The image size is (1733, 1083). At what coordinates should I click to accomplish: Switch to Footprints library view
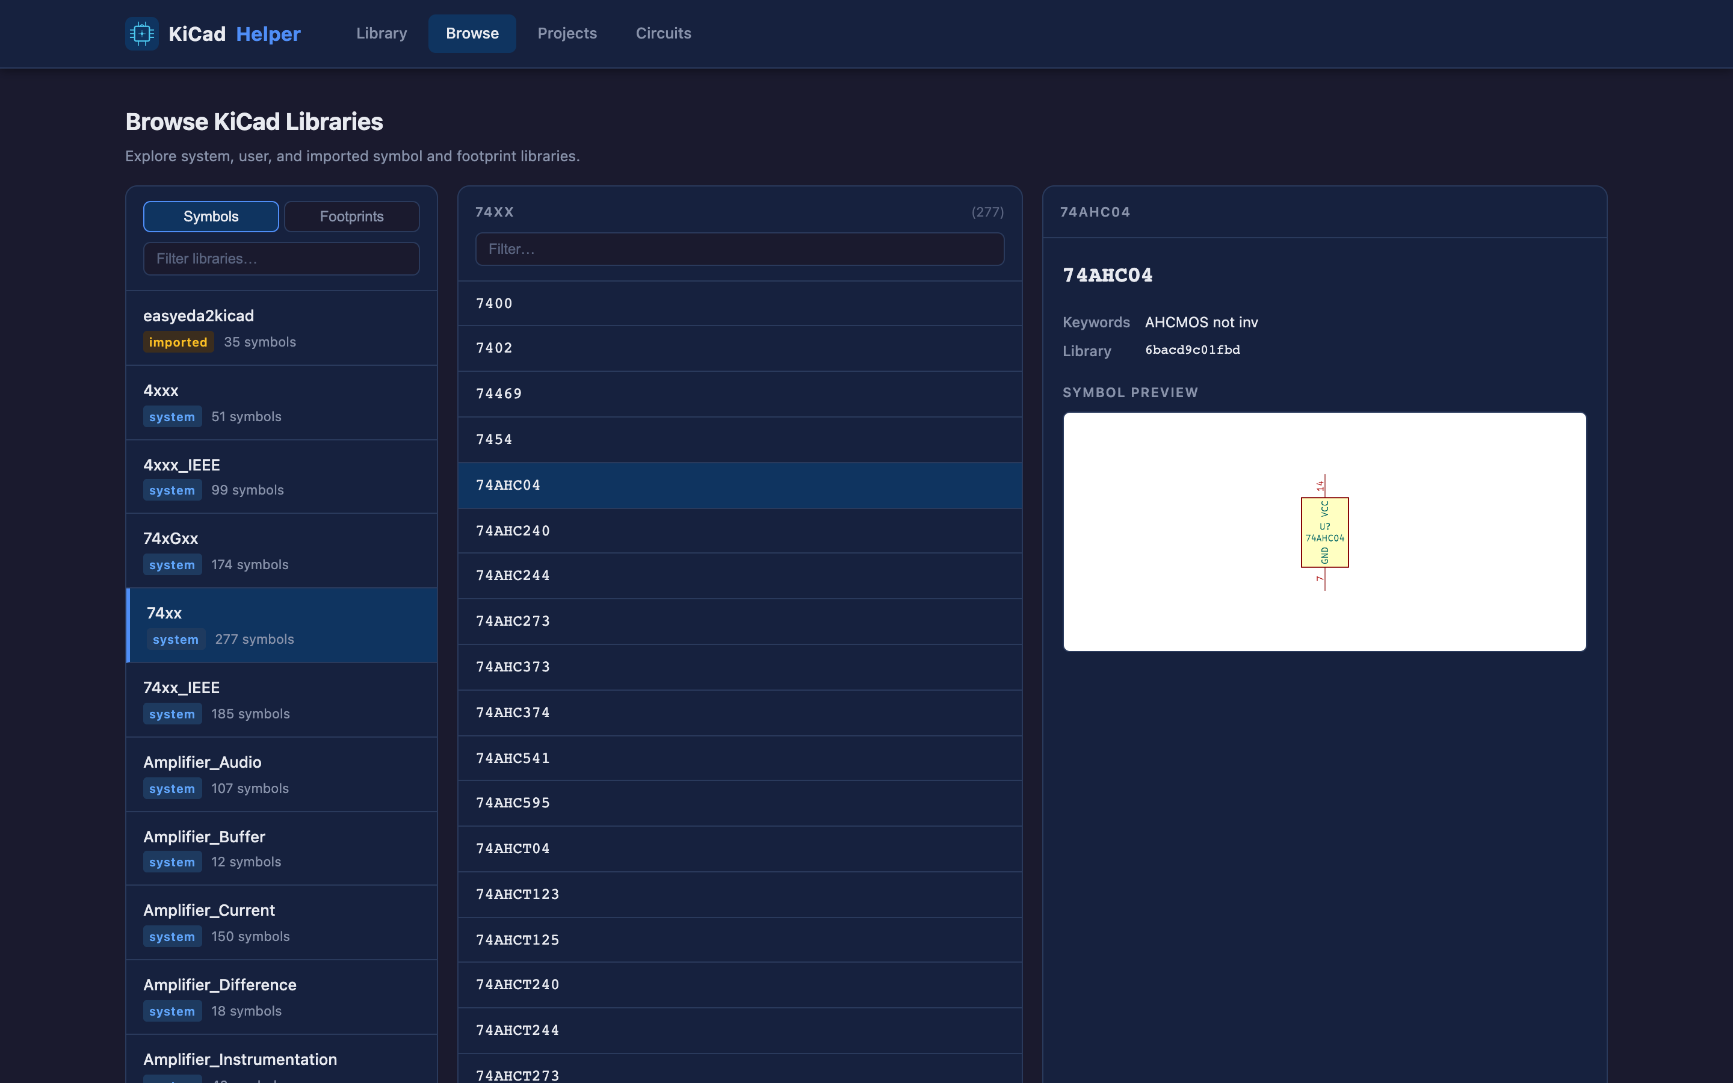[351, 217]
